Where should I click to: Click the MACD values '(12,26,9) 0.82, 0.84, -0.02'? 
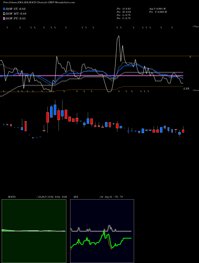[x=52, y=197]
